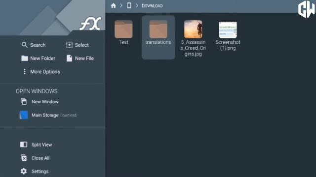Open the Screenshot (1).png thumbnail

228,29
